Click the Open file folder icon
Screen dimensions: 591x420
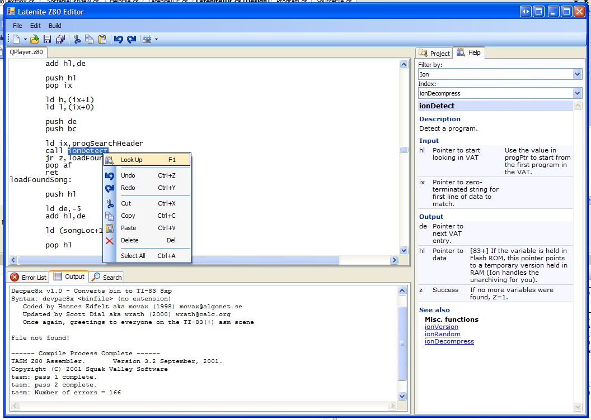tap(35, 39)
